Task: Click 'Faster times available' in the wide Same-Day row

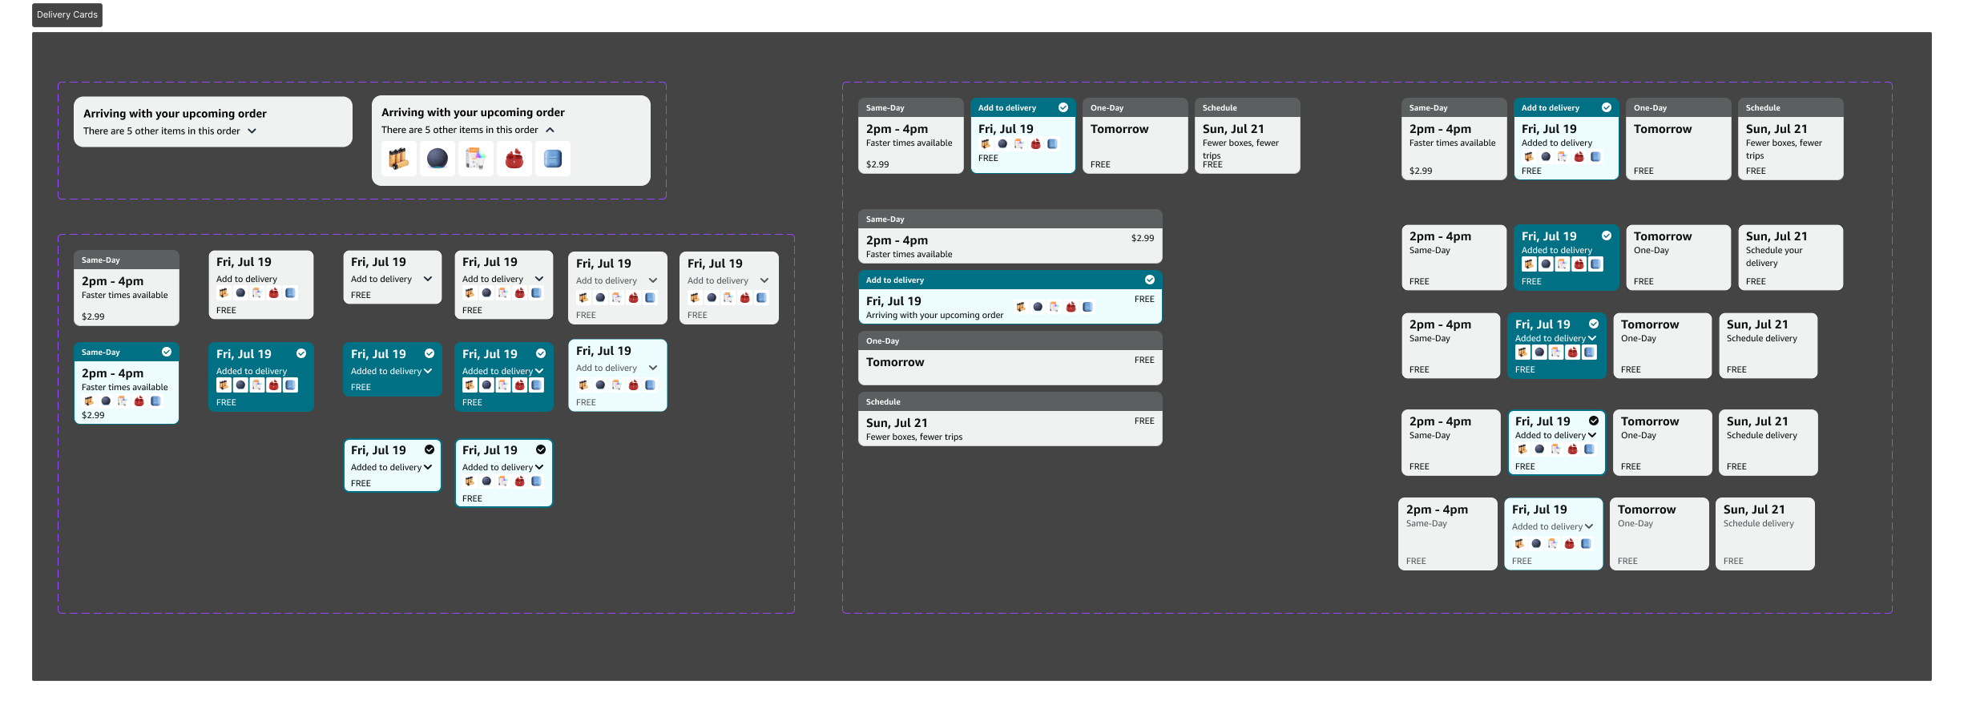Action: click(909, 254)
